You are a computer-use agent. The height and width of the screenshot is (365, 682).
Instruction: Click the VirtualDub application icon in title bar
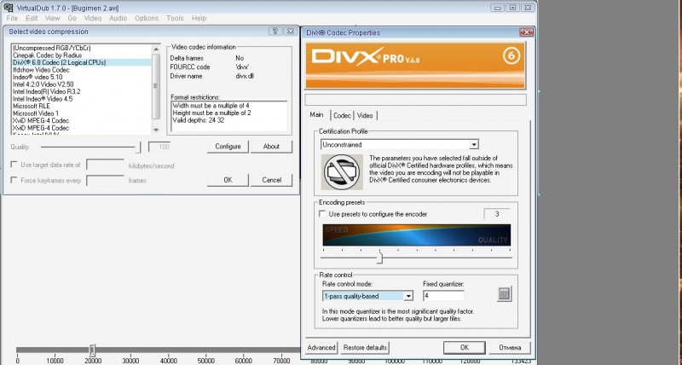[8, 8]
